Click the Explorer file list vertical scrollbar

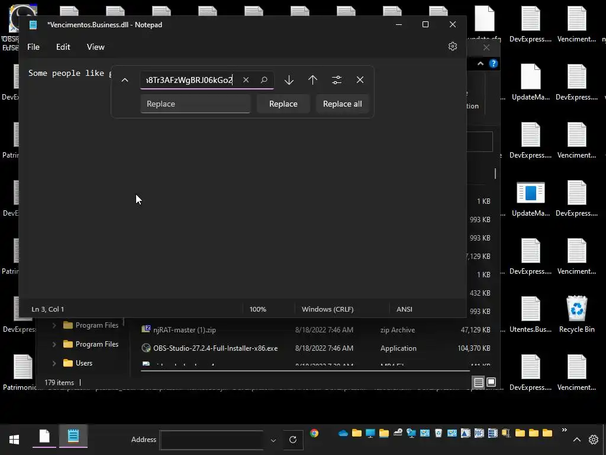(495, 174)
